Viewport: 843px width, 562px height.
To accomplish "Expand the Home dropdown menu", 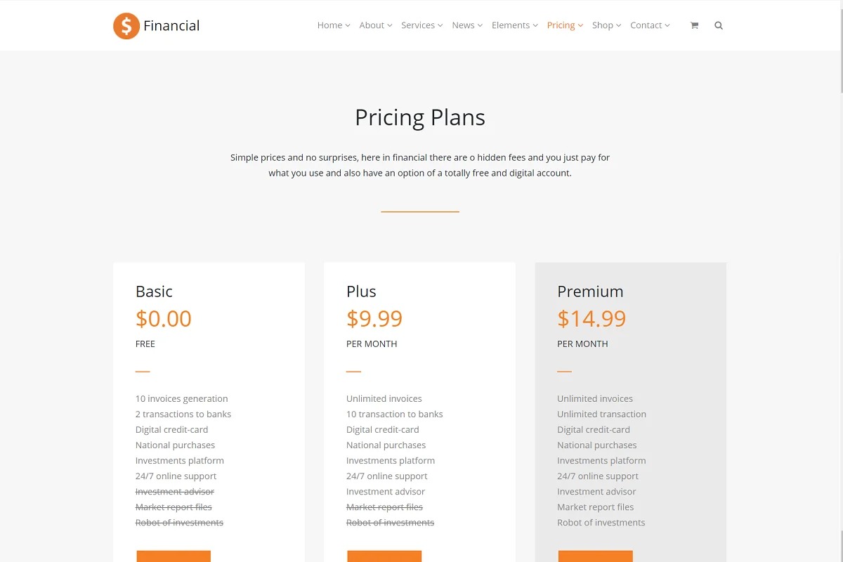I will pyautogui.click(x=333, y=25).
